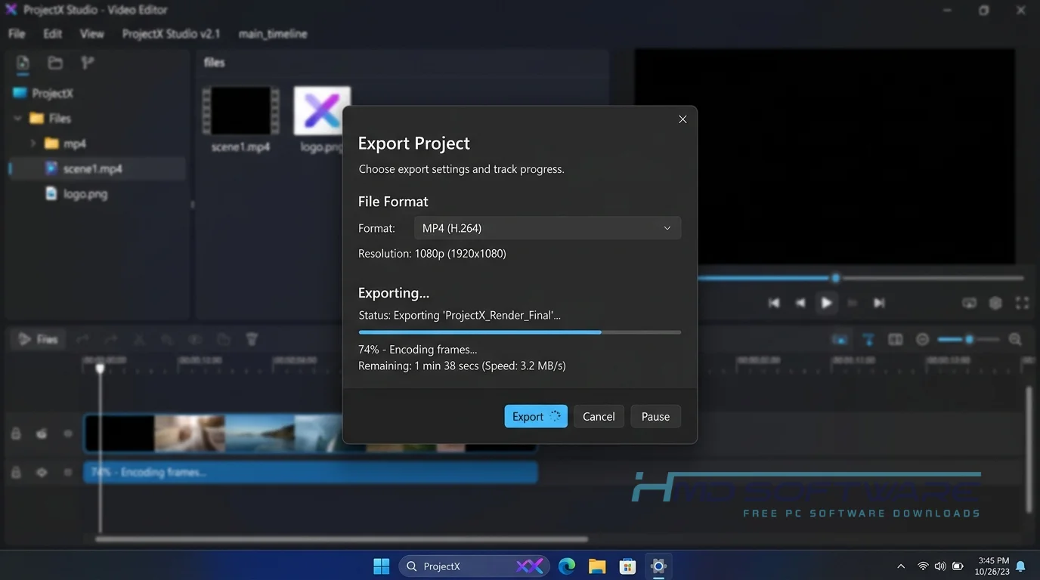This screenshot has height=580, width=1040.
Task: Open the hexagon preview settings icon
Action: (x=995, y=303)
